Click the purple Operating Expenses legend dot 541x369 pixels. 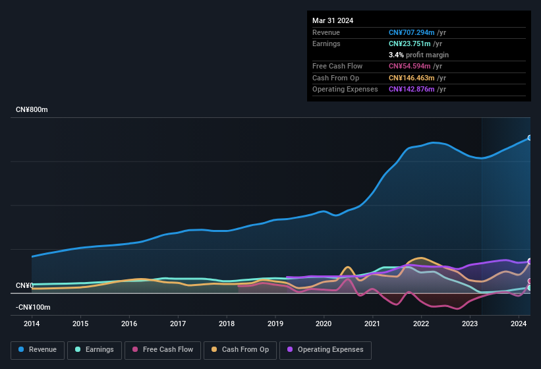pyautogui.click(x=290, y=350)
